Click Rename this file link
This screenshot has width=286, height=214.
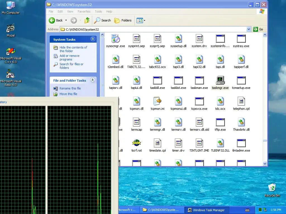(70, 88)
